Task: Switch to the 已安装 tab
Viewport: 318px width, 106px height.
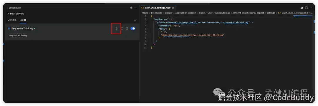Action: [23, 20]
